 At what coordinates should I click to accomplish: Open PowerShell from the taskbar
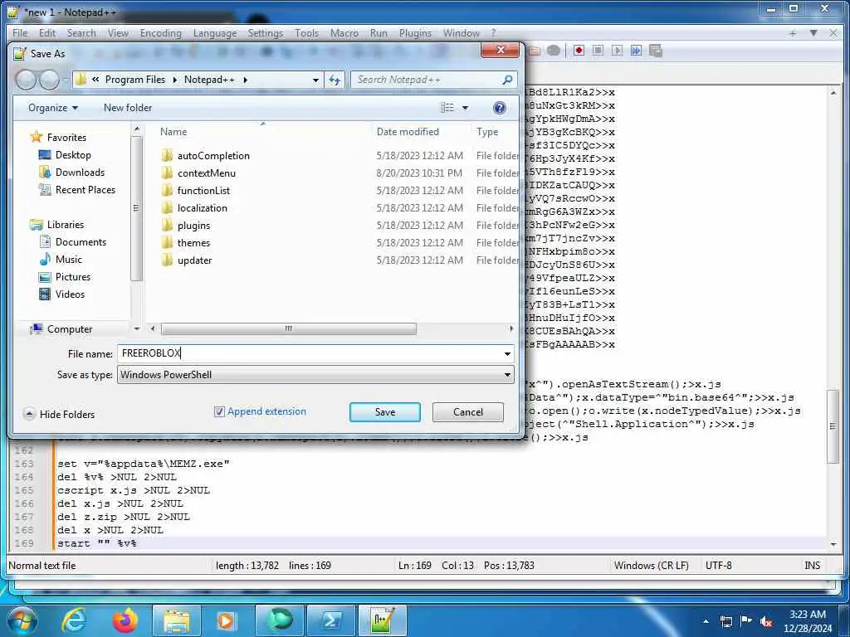click(330, 620)
